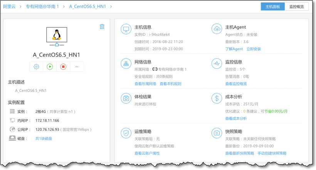Click the 内网IP computer icon

click(12, 120)
